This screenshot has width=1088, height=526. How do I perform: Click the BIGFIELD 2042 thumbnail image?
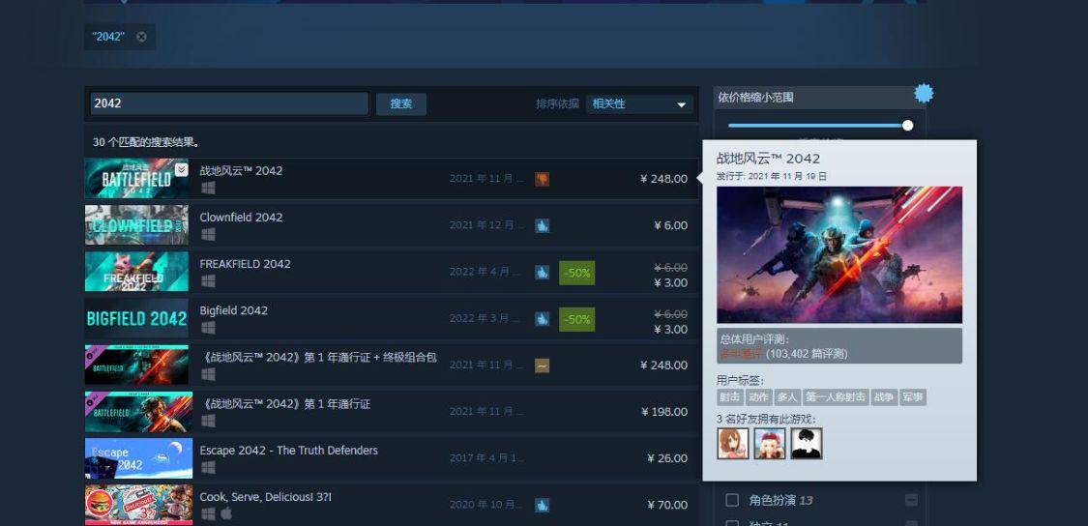[x=136, y=318]
